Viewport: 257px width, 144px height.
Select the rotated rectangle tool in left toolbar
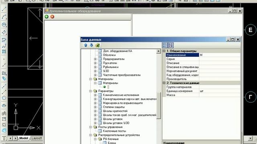click(x=4, y=32)
